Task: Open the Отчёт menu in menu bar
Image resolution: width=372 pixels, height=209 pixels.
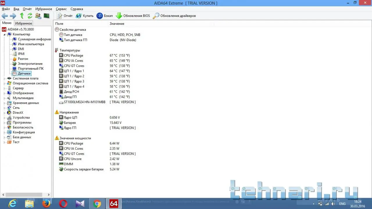Action: (x=27, y=9)
